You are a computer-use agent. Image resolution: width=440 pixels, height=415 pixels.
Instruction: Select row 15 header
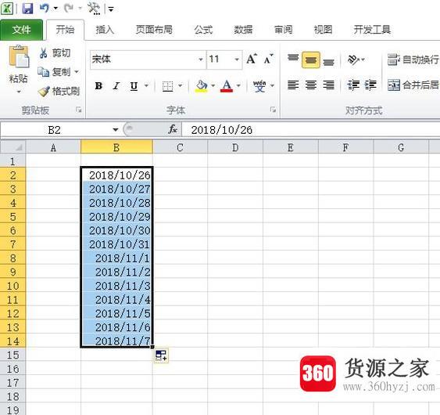[13, 355]
